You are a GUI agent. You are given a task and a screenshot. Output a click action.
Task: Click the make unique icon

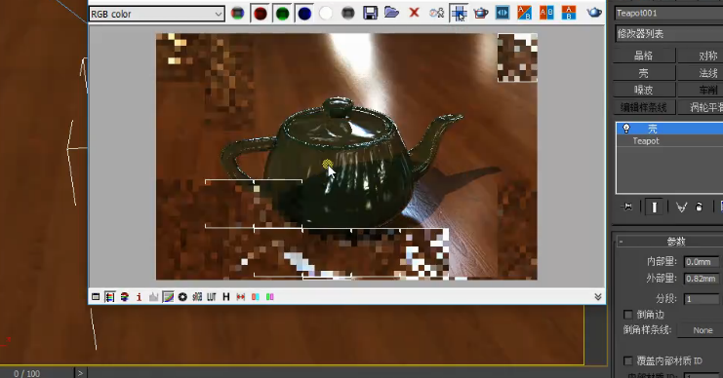[681, 208]
